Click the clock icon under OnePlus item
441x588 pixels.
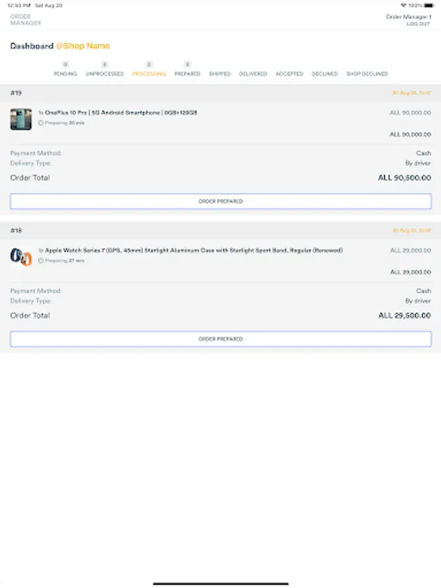click(x=41, y=123)
